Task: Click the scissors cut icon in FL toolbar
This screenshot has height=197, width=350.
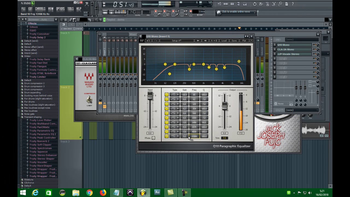Action: [x=274, y=4]
